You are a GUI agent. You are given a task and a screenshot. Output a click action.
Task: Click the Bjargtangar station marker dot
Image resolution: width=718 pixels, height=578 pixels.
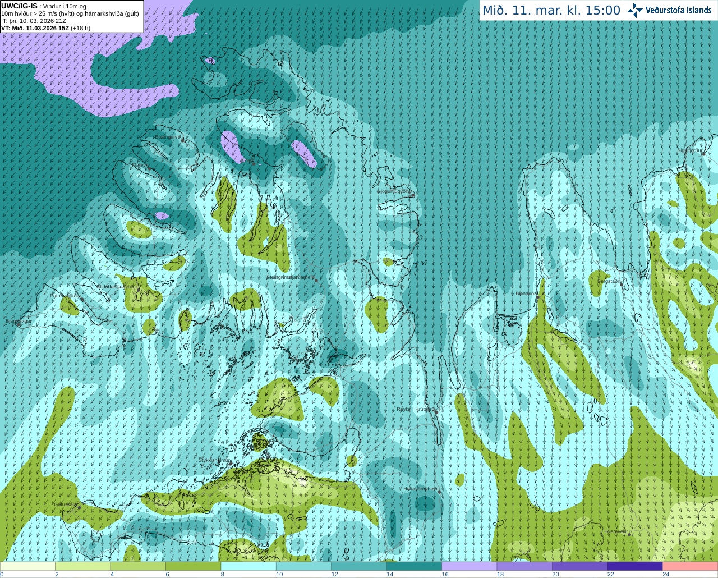pyautogui.click(x=18, y=324)
